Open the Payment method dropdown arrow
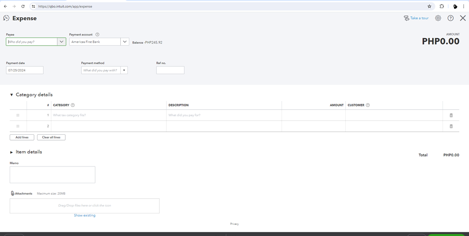This screenshot has height=236, width=469. click(x=124, y=71)
